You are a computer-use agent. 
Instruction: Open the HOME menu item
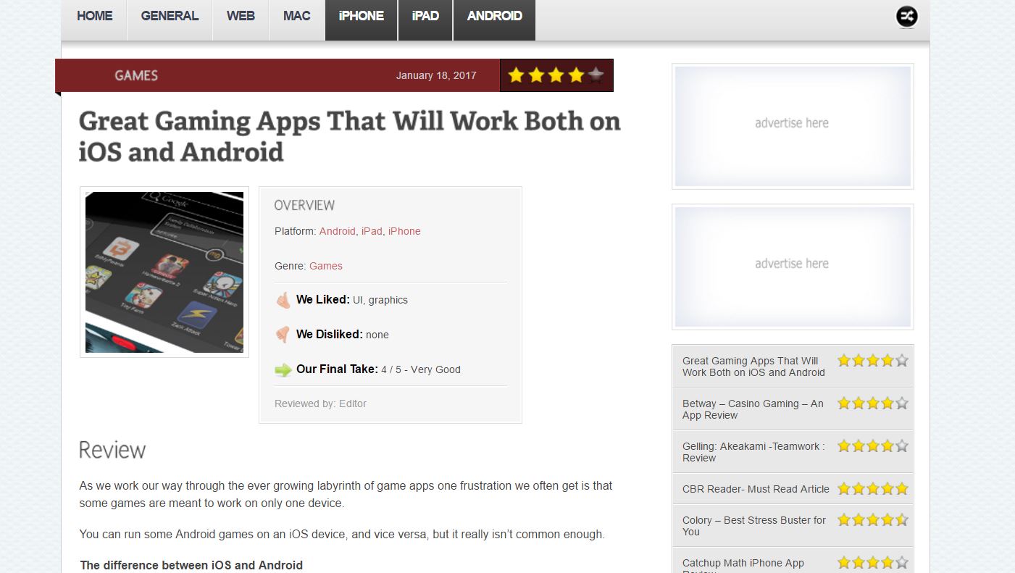click(94, 16)
